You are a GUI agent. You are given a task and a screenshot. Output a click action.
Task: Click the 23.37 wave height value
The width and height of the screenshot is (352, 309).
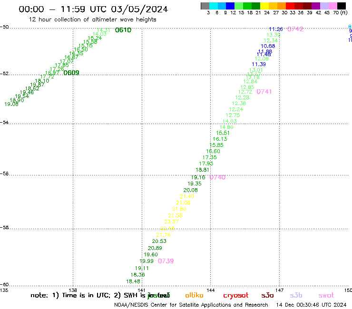172,222
